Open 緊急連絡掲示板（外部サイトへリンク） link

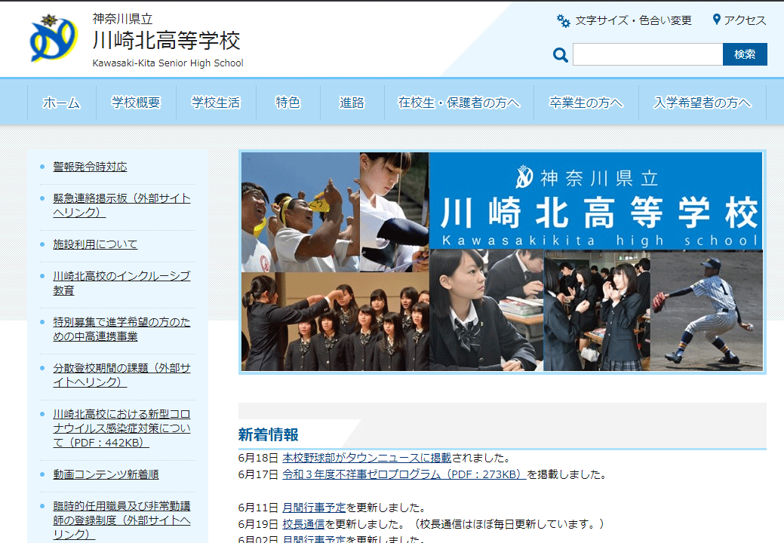(x=121, y=205)
